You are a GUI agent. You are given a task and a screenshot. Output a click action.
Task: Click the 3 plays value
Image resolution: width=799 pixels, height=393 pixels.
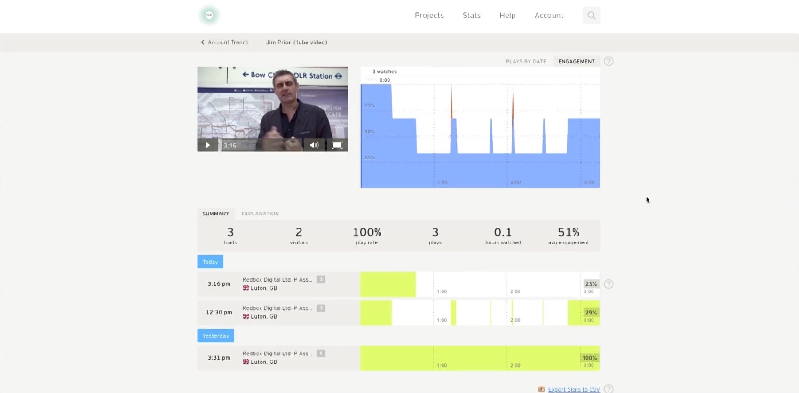click(435, 232)
